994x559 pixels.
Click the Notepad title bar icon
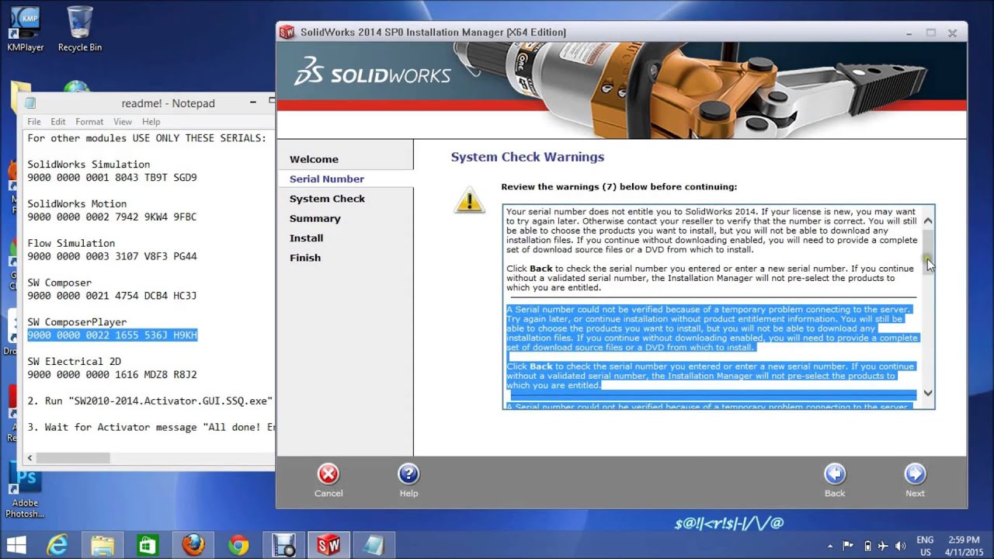(x=30, y=103)
